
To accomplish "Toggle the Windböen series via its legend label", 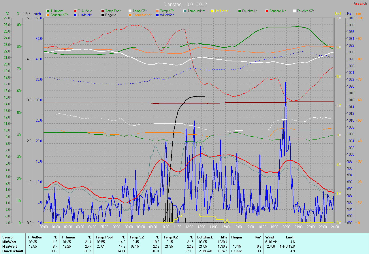I will pyautogui.click(x=167, y=15).
